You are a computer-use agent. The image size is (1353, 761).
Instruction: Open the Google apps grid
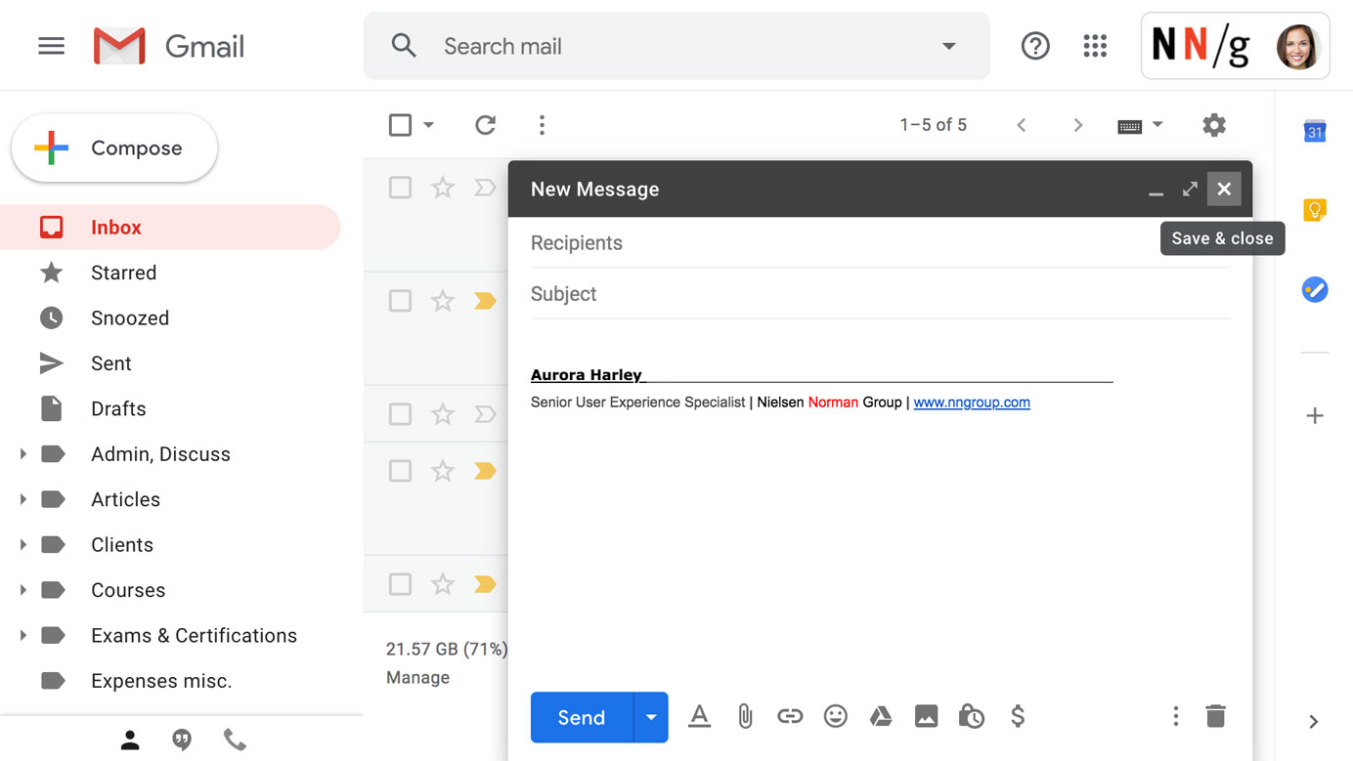click(x=1095, y=46)
